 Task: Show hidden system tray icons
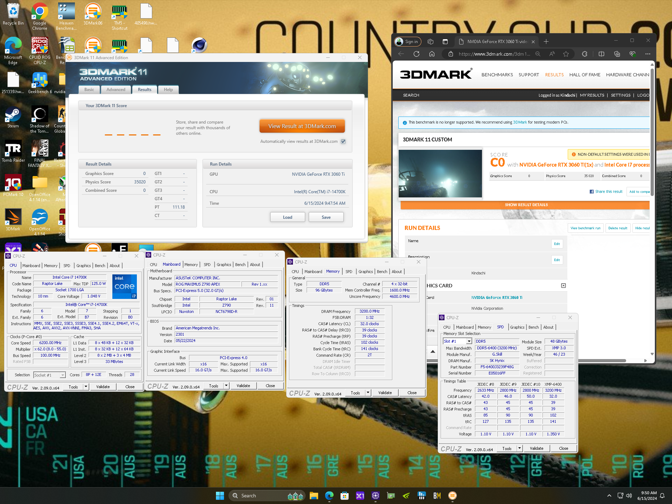[609, 496]
